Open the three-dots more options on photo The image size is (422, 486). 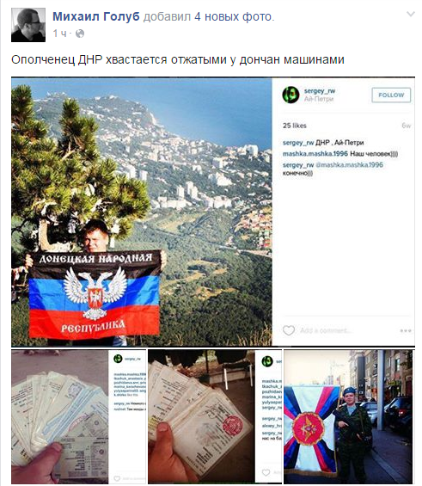(x=406, y=330)
